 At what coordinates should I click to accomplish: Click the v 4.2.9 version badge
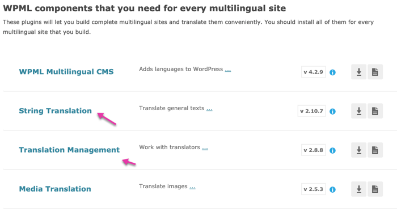(x=314, y=72)
